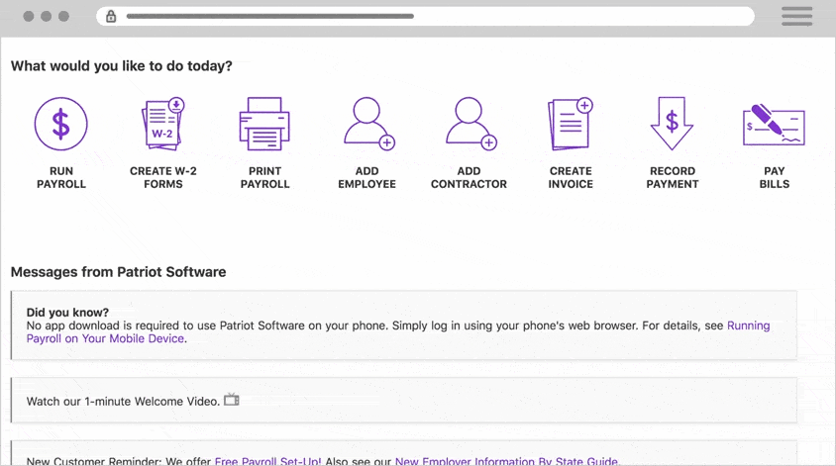Screen dimensions: 836x466
Task: Open New Employer Information By State Guide link
Action: tap(505, 461)
